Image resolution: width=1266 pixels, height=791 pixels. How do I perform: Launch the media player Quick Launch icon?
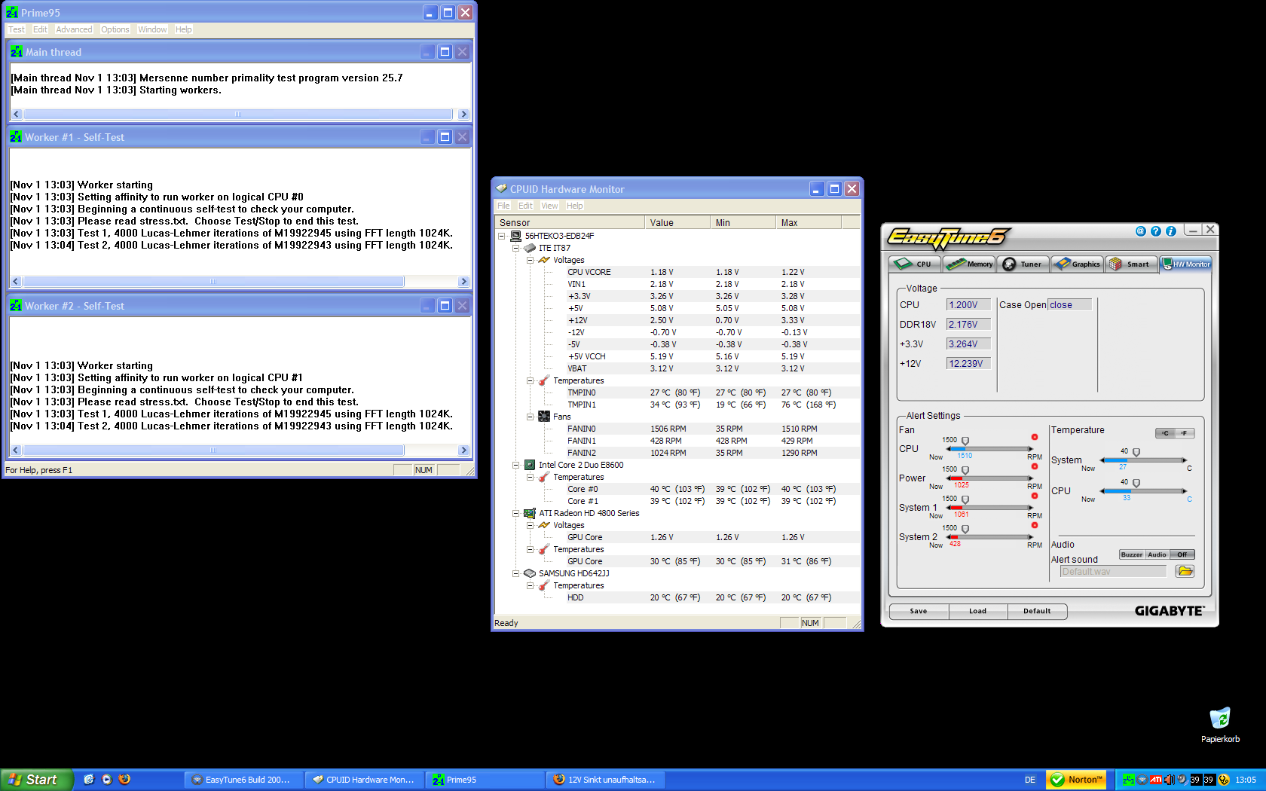[x=107, y=780]
